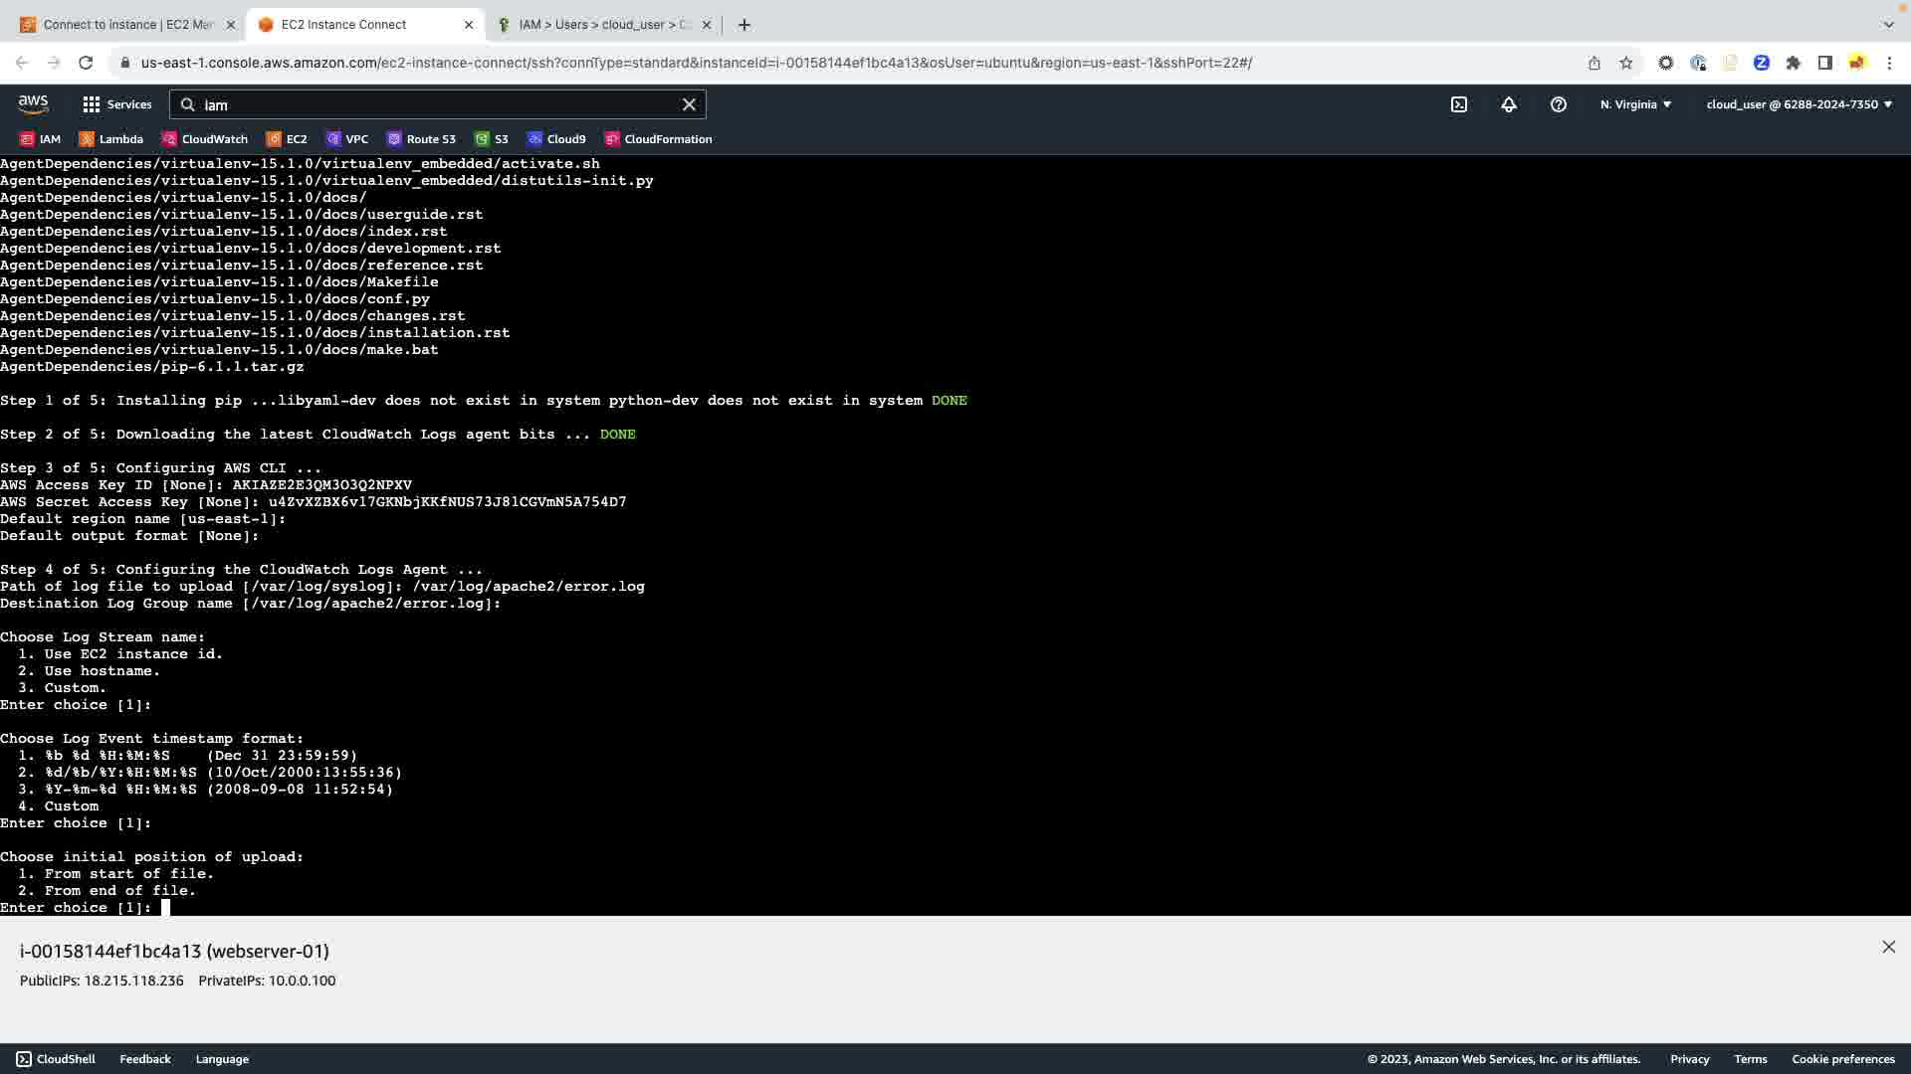
Task: Open the CloudFormation bookmark shortcut
Action: click(658, 139)
